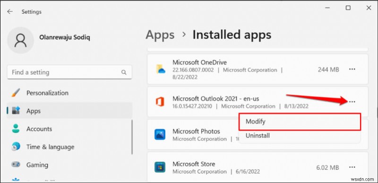Image resolution: width=378 pixels, height=183 pixels.
Task: Select Apps in the sidebar
Action: (69, 111)
